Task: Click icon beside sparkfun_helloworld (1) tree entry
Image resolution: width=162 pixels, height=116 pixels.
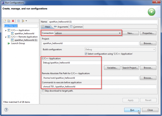Action: click(x=12, y=40)
